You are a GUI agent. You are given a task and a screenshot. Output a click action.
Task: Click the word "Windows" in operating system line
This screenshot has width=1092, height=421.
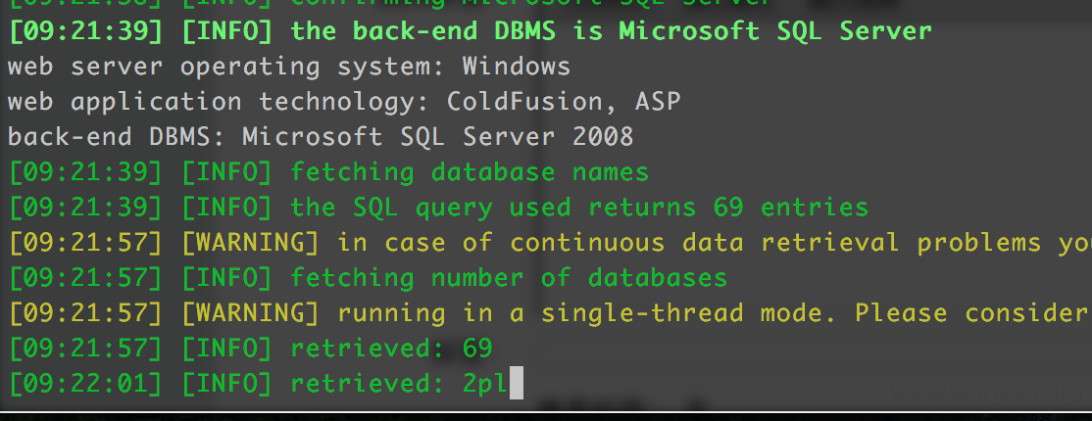517,67
